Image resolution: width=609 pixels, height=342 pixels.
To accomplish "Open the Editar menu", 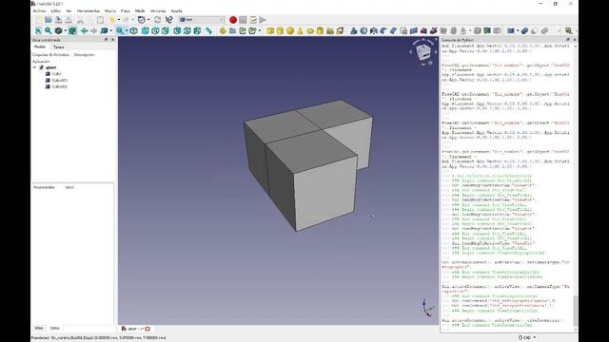I will coord(56,10).
